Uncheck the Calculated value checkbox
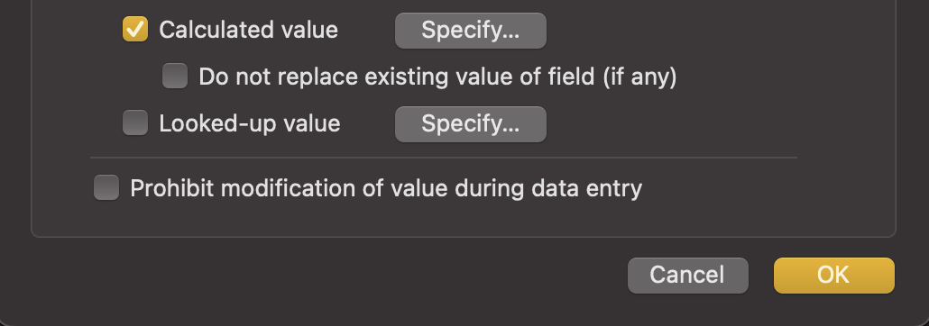This screenshot has width=929, height=326. [x=135, y=30]
